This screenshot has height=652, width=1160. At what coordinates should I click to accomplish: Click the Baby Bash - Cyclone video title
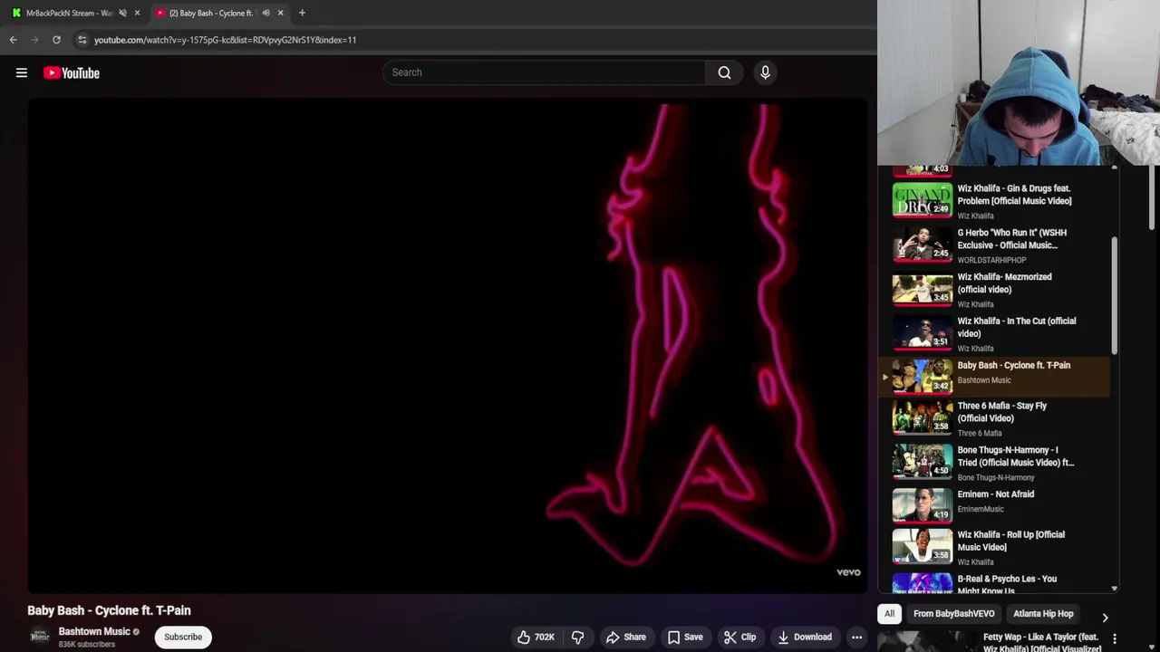(x=109, y=610)
